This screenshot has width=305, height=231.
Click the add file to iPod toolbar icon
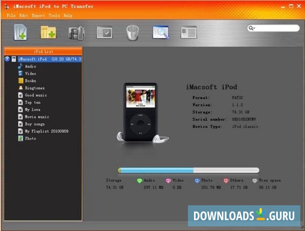21,32
